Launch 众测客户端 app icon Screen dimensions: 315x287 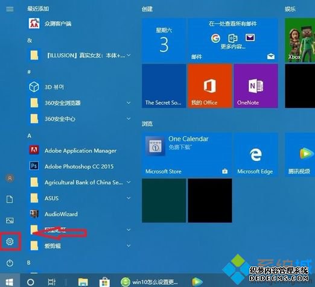pyautogui.click(x=34, y=24)
